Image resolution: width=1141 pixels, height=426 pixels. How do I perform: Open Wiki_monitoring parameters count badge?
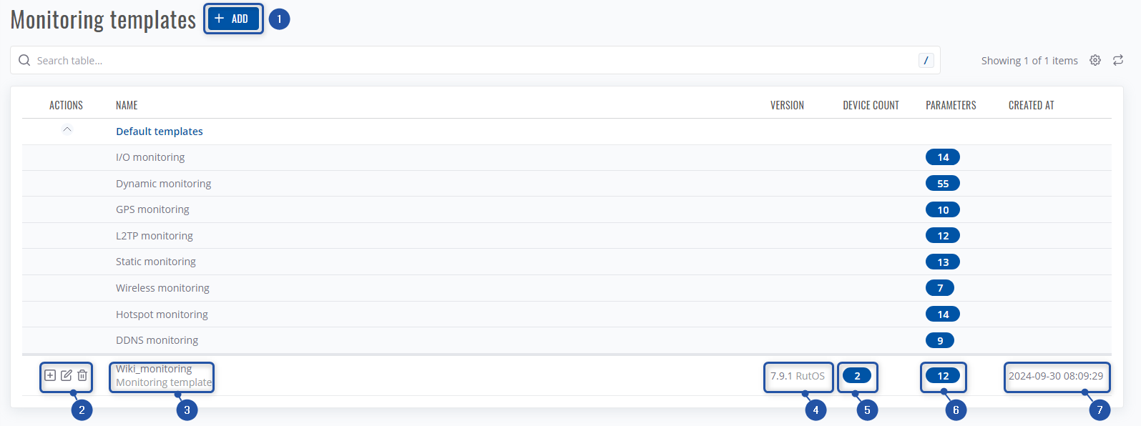tap(943, 376)
